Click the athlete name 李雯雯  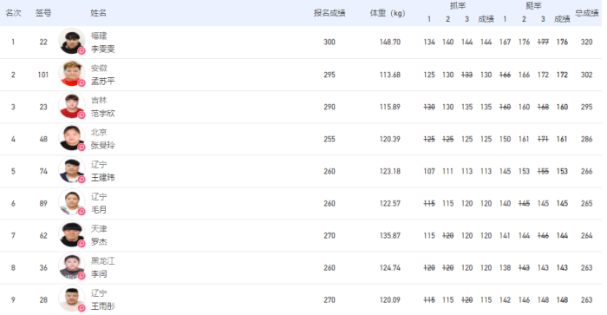pyautogui.click(x=102, y=49)
